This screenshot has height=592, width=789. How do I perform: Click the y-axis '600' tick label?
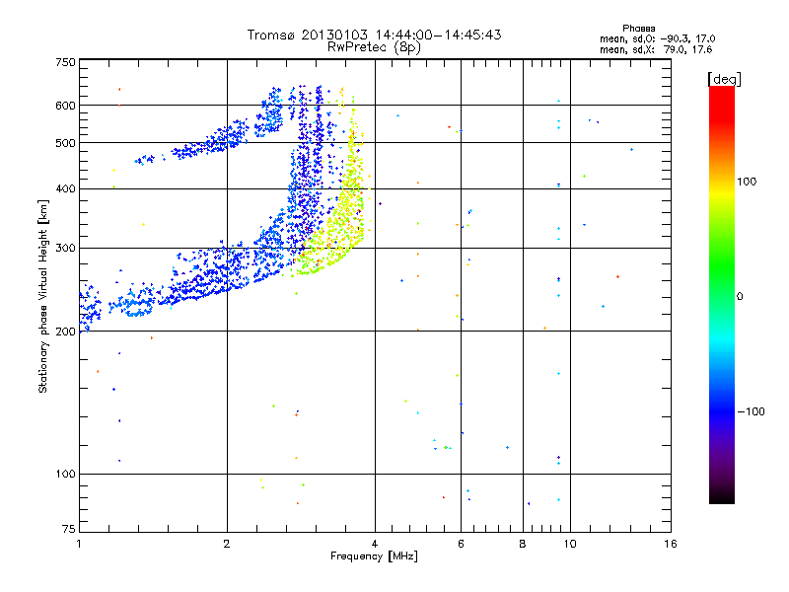click(x=65, y=106)
